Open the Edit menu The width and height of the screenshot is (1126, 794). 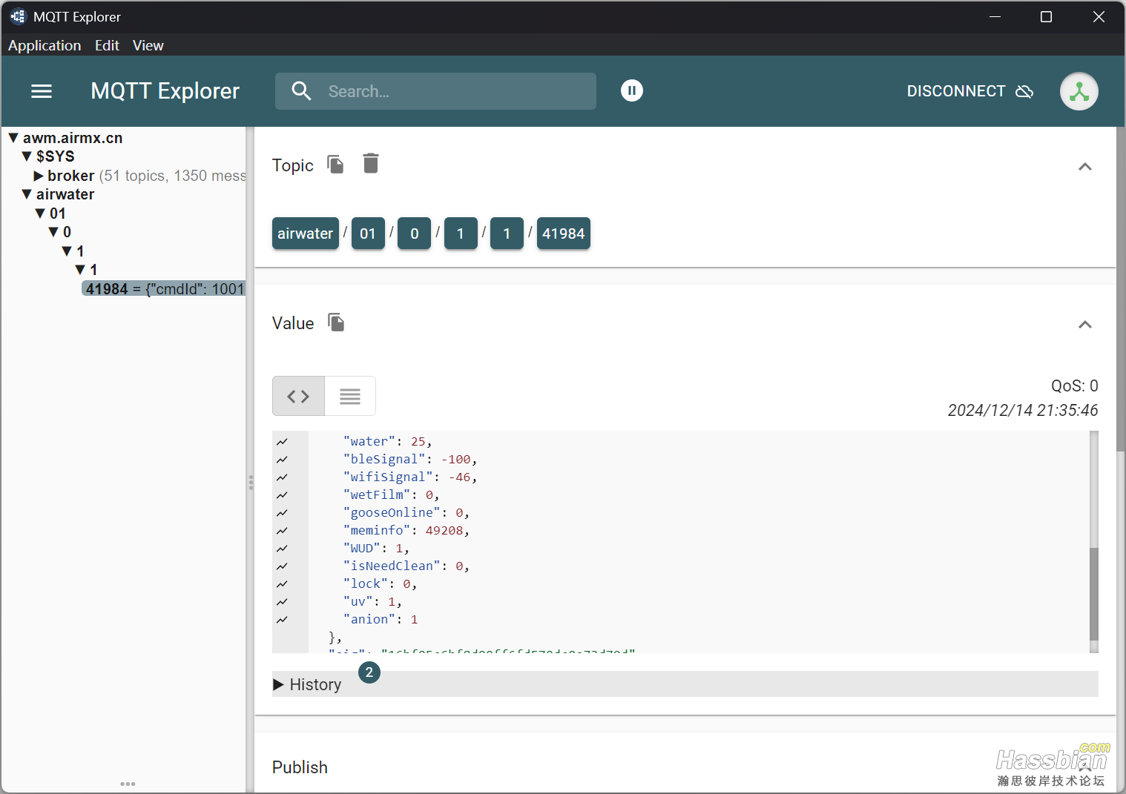[x=107, y=45]
